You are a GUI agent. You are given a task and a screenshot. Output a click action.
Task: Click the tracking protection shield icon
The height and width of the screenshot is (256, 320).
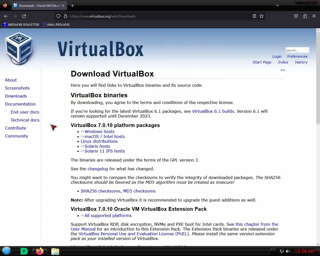coord(58,16)
